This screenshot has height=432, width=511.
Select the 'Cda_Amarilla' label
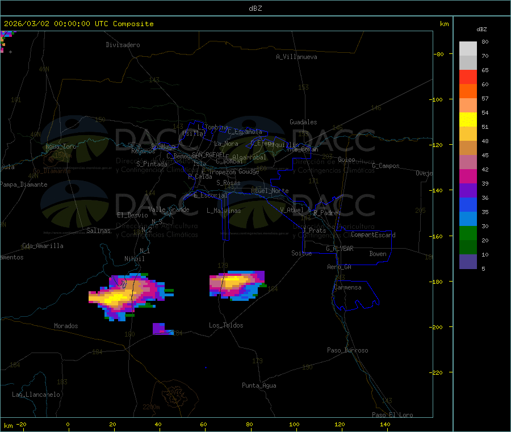[x=43, y=246]
